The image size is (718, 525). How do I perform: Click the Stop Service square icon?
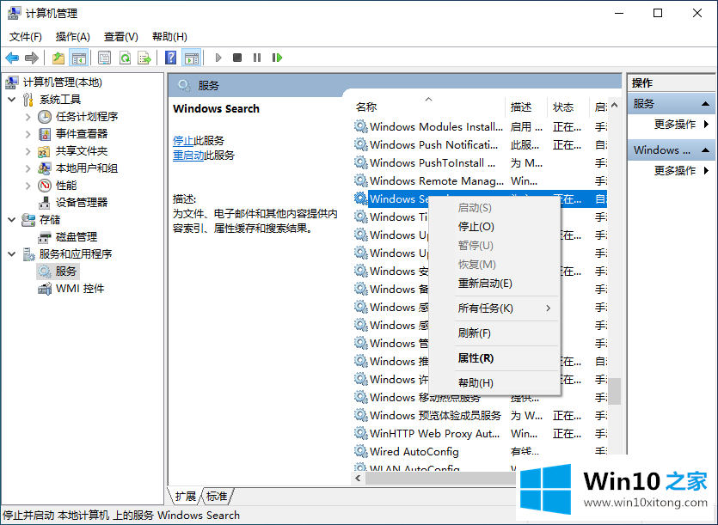click(x=237, y=58)
